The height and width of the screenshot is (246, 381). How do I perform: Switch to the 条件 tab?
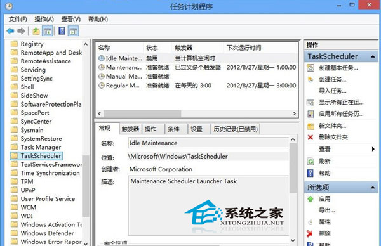(x=176, y=129)
